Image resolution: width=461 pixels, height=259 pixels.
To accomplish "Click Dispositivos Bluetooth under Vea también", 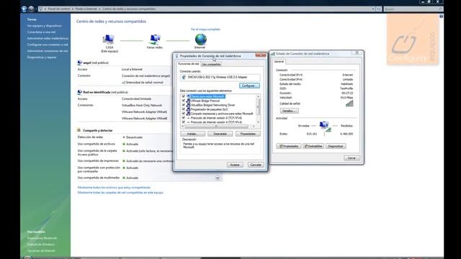I will [42, 238].
